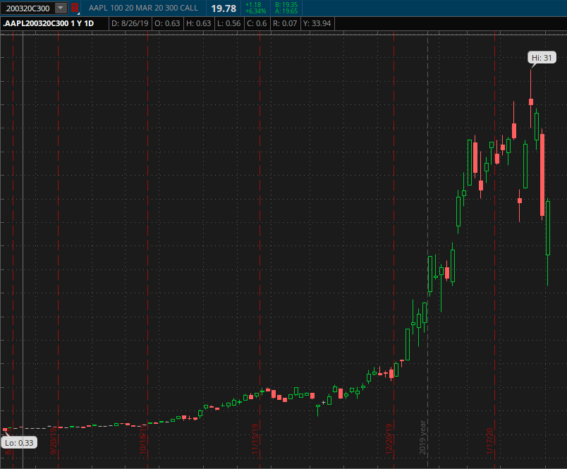The height and width of the screenshot is (469, 567).
Task: Click the red number 1 link icon
Action: point(75,8)
